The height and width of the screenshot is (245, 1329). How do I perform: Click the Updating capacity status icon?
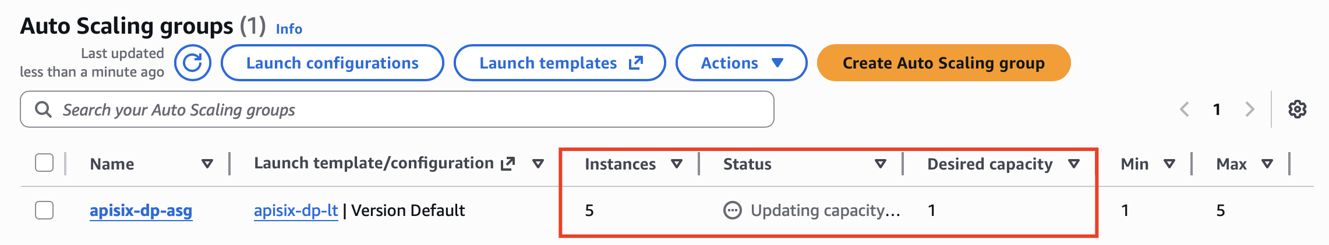[x=732, y=210]
